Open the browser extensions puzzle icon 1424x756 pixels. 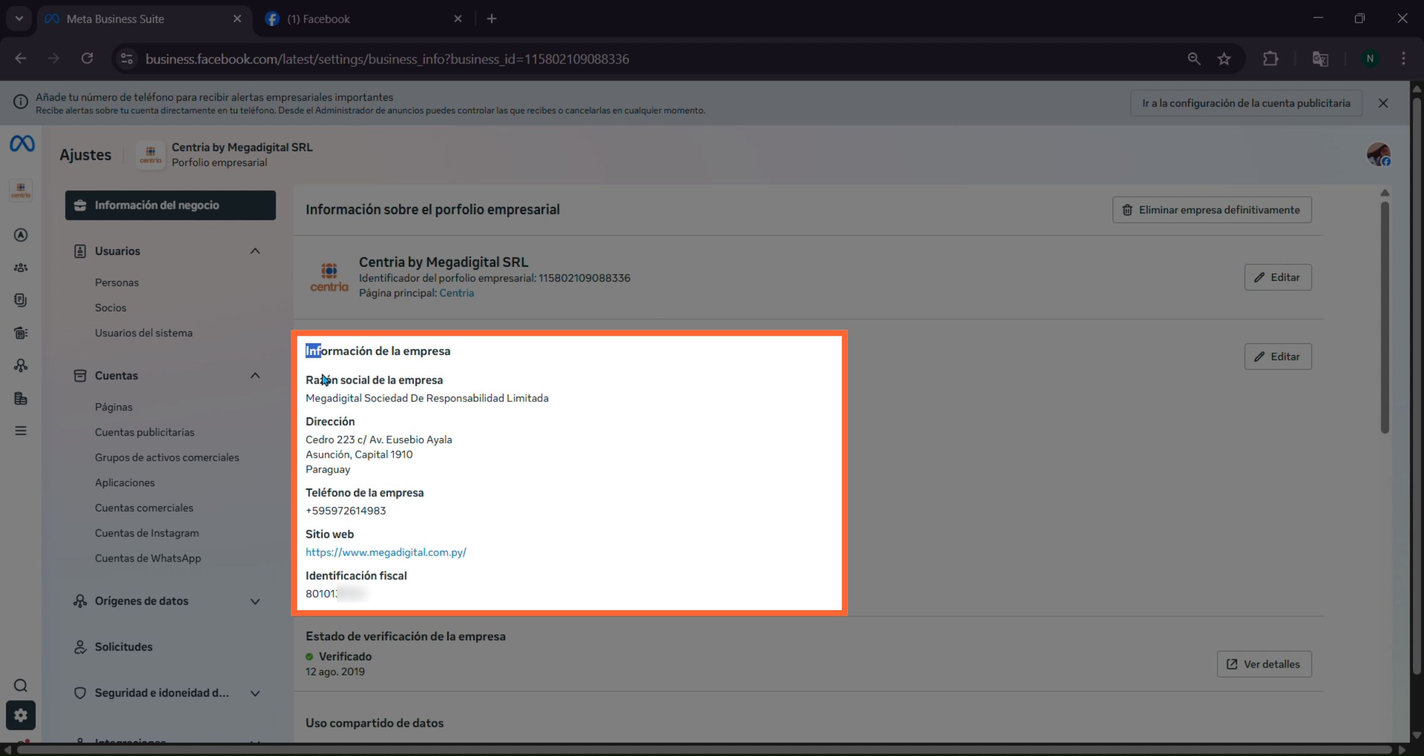(1270, 58)
